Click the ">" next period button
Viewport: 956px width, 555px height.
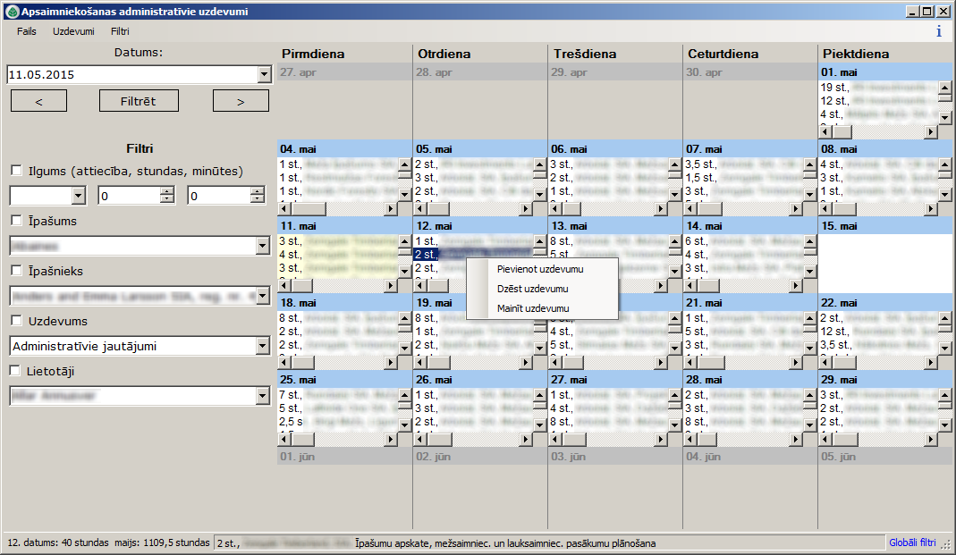[240, 100]
